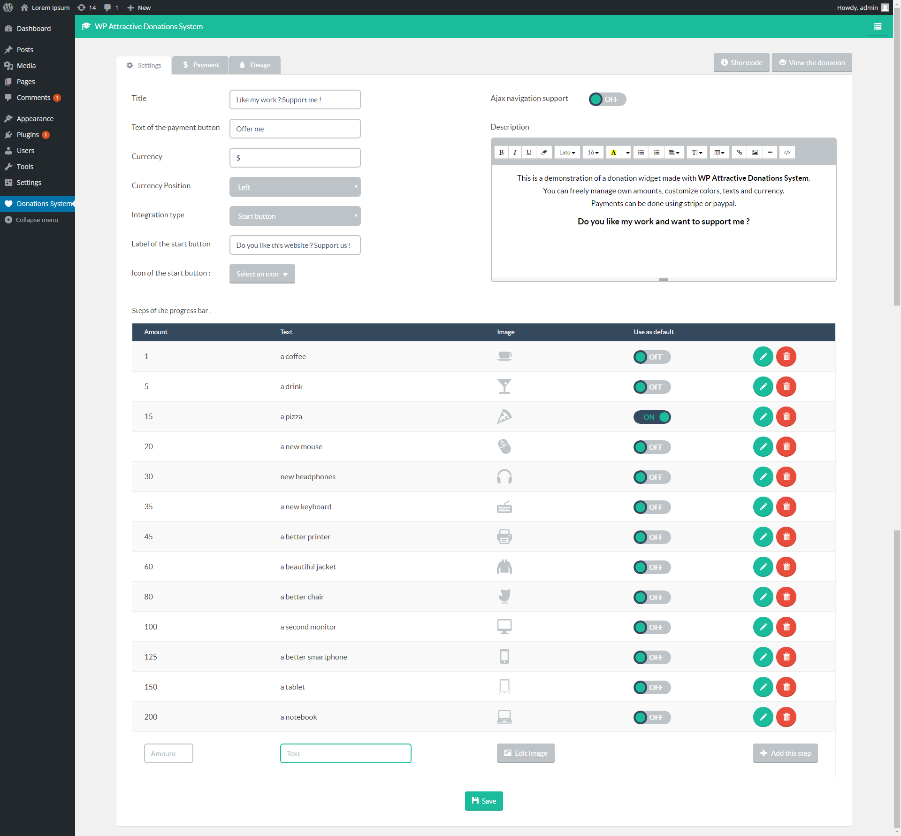Click the Add this step button

[x=785, y=753]
